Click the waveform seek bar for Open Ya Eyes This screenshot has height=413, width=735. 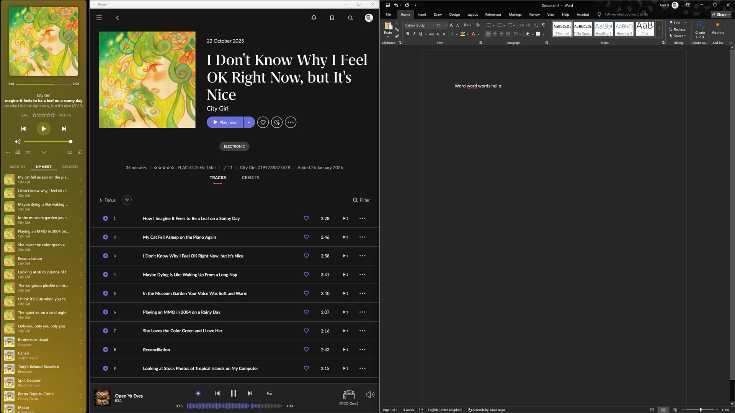234,406
